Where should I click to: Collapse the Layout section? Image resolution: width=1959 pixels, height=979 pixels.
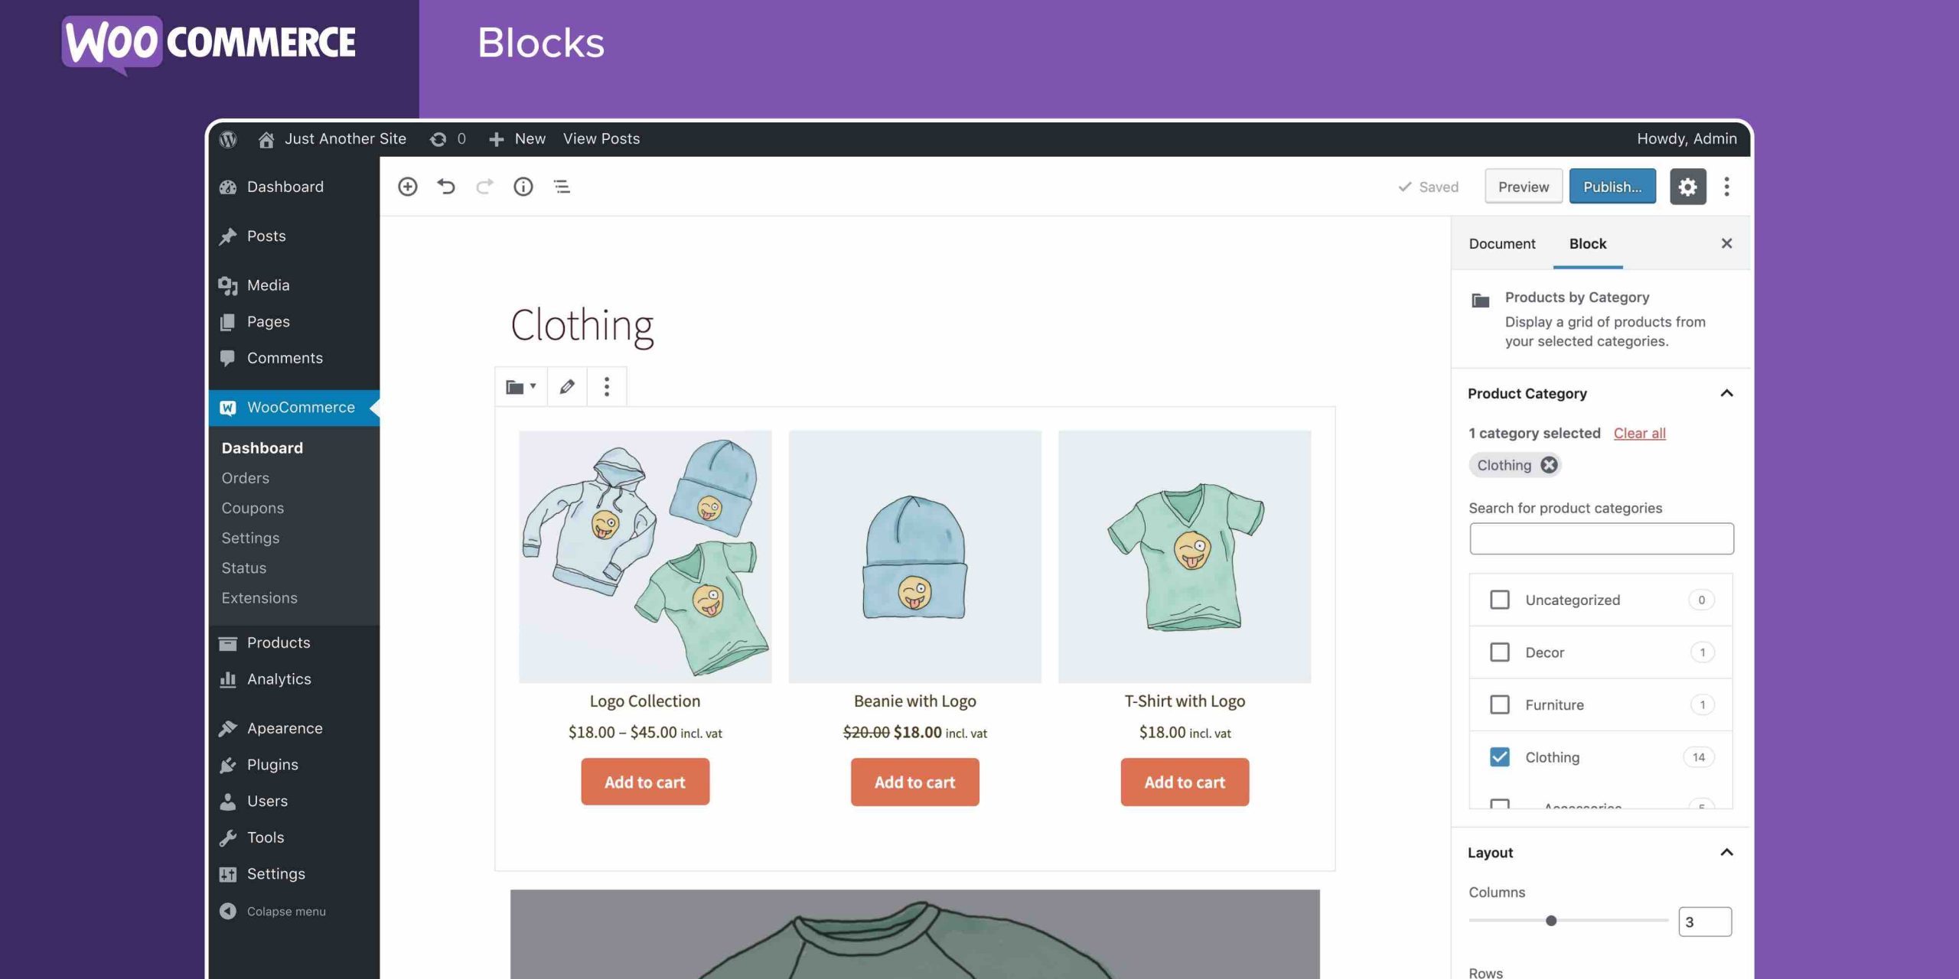pyautogui.click(x=1727, y=852)
